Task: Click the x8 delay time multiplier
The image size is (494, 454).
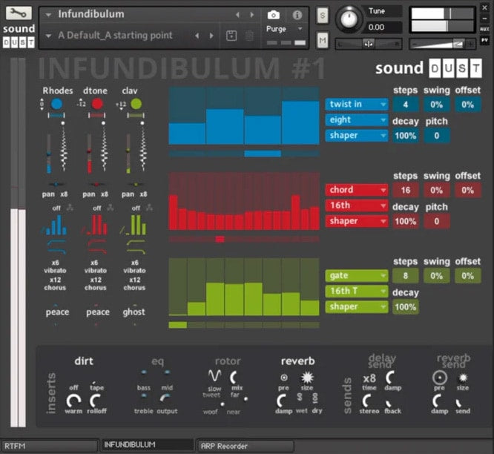Action: tap(369, 378)
